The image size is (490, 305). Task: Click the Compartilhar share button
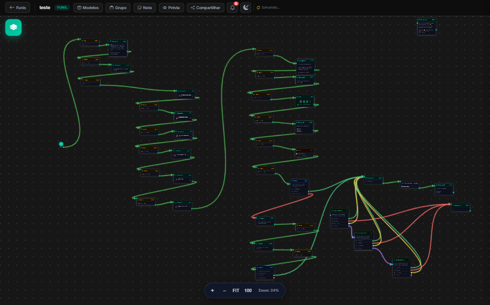click(x=205, y=8)
